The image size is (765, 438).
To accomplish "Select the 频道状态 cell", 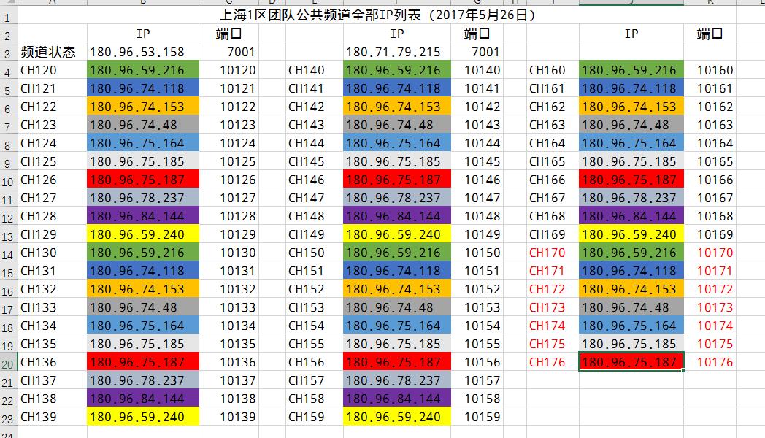I will click(x=48, y=52).
